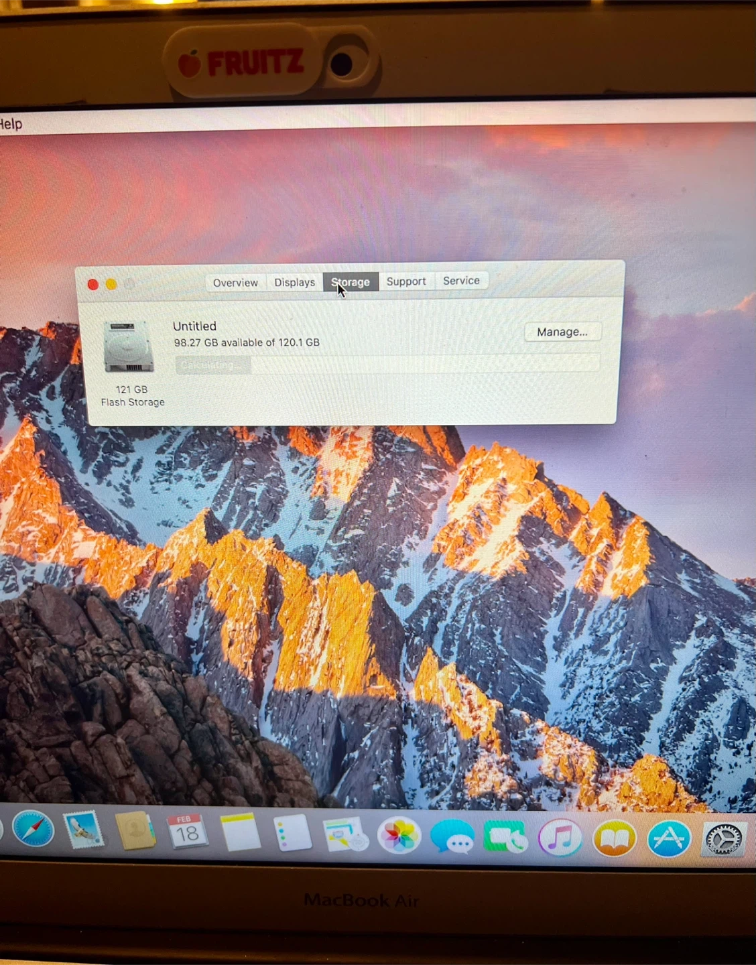
Task: Open the Photos app pinwheel icon
Action: pyautogui.click(x=399, y=836)
